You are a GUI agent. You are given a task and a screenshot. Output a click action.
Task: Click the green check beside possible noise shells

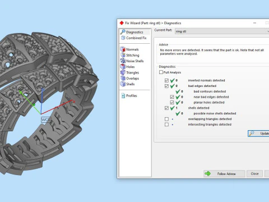pyautogui.click(x=178, y=113)
